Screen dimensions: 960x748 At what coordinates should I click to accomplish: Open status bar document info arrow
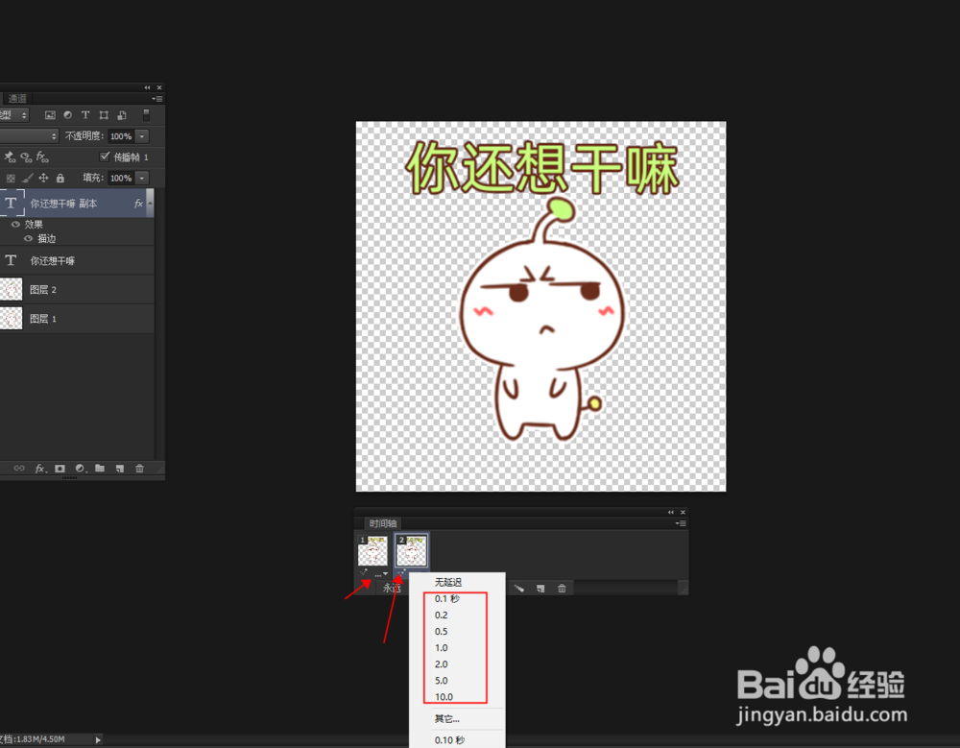point(98,740)
